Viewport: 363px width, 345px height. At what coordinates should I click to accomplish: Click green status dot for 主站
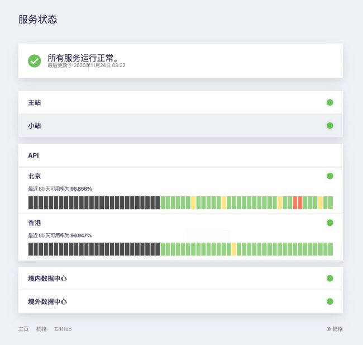pyautogui.click(x=329, y=102)
